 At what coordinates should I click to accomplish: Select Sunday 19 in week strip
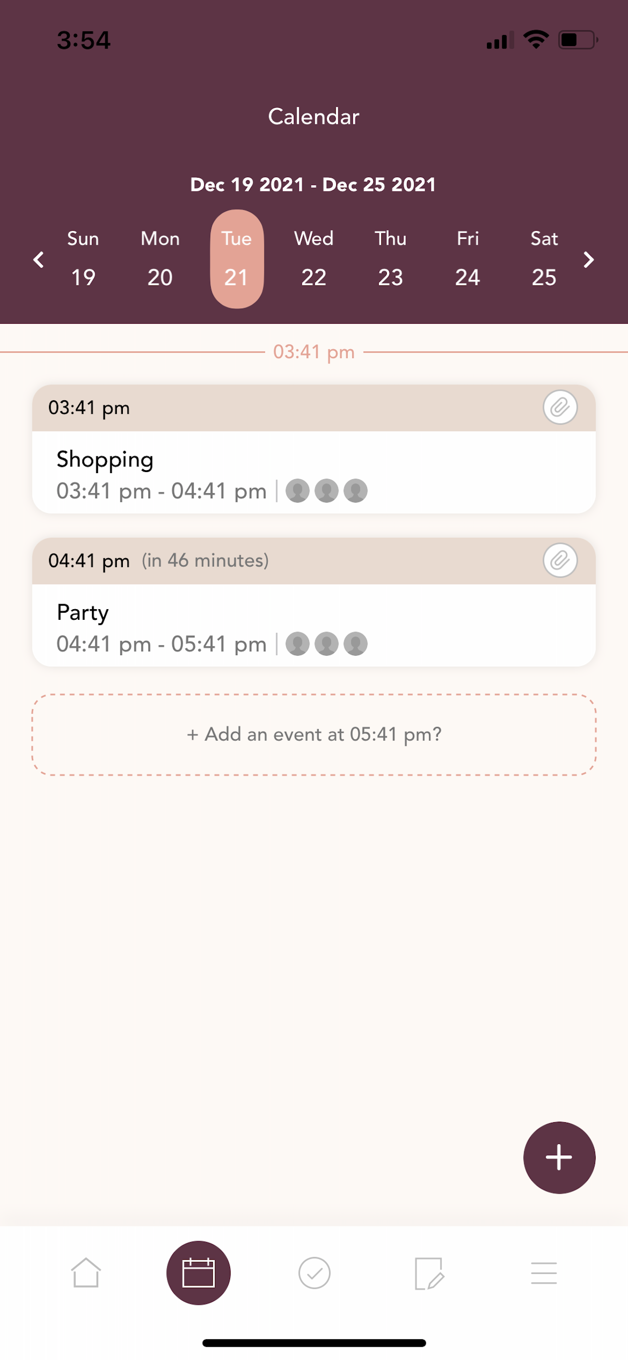tap(83, 259)
